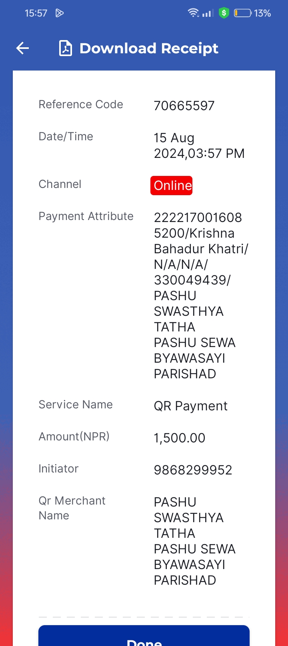Tap the PDF download receipt icon
Screen dimensions: 288x646
coord(66,48)
